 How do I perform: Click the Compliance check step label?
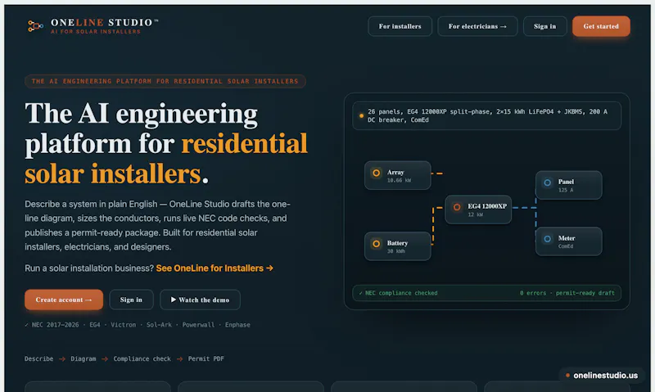pos(142,358)
